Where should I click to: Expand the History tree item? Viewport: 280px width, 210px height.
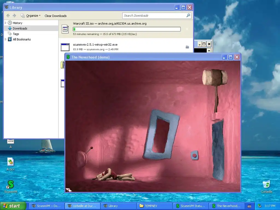click(5, 23)
